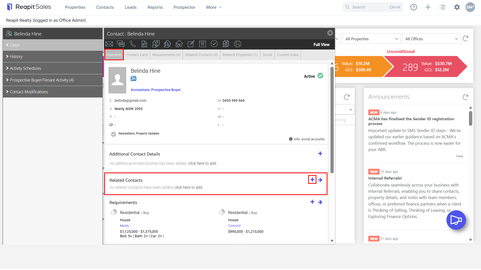Image resolution: width=481 pixels, height=270 pixels.
Task: Open Full View of the contact
Action: coord(321,44)
